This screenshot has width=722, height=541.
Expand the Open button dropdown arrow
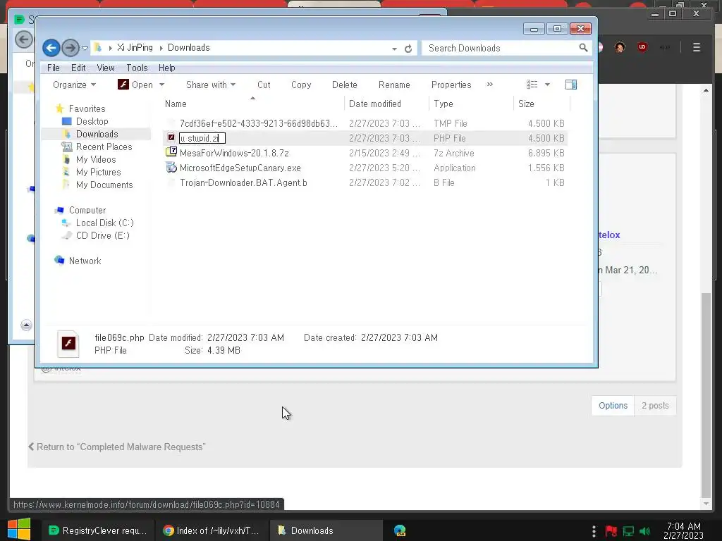click(x=161, y=85)
